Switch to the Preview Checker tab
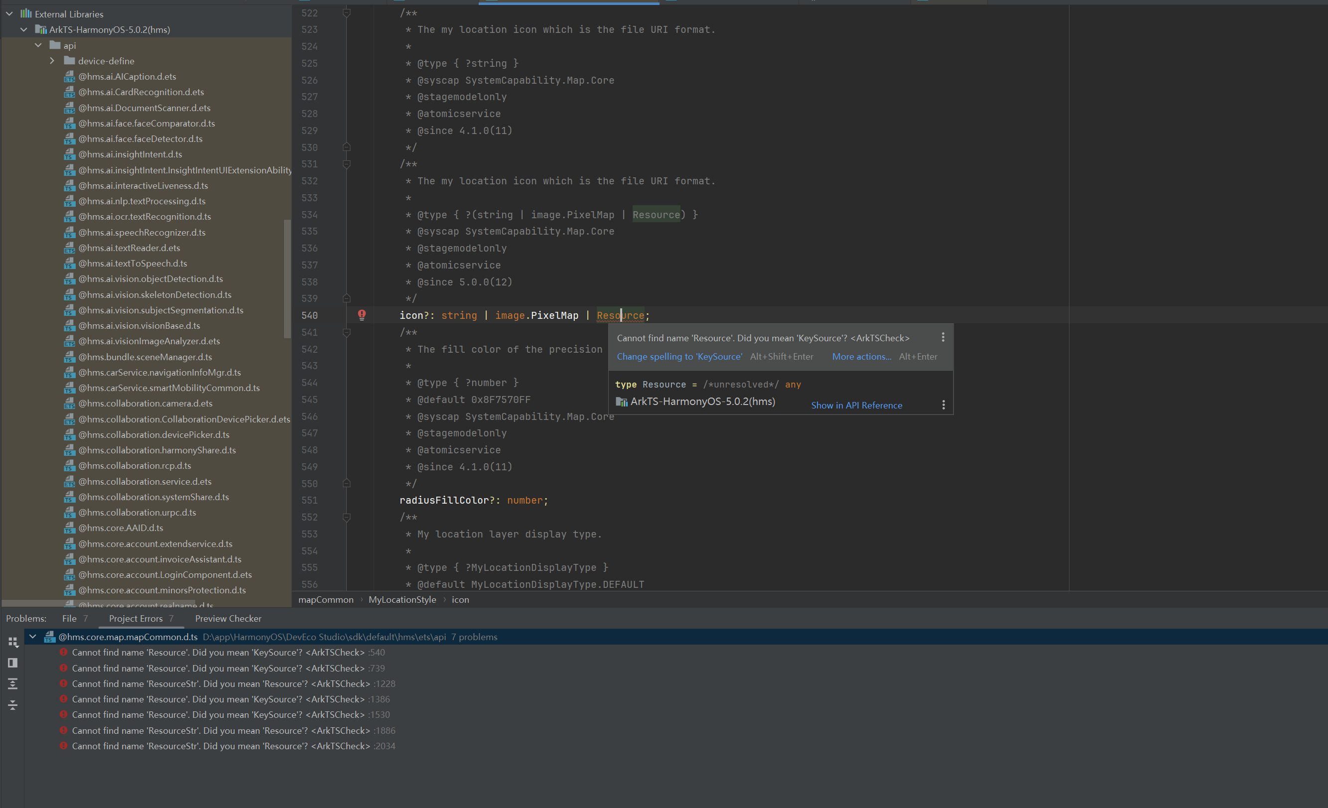Image resolution: width=1328 pixels, height=808 pixels. pyautogui.click(x=228, y=618)
